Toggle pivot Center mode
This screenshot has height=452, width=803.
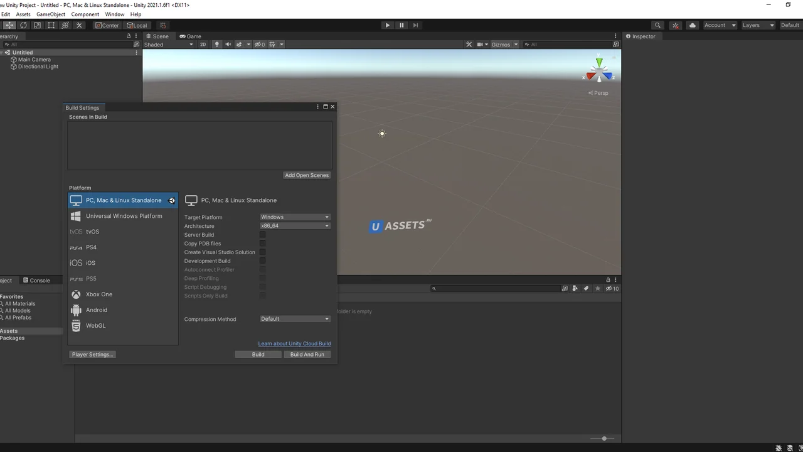(x=107, y=25)
